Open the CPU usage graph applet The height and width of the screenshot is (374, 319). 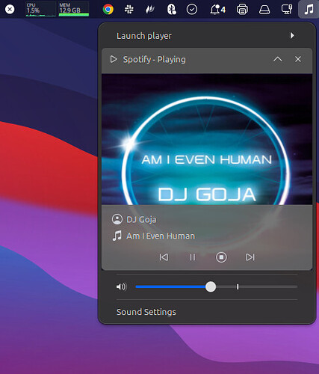[x=41, y=9]
